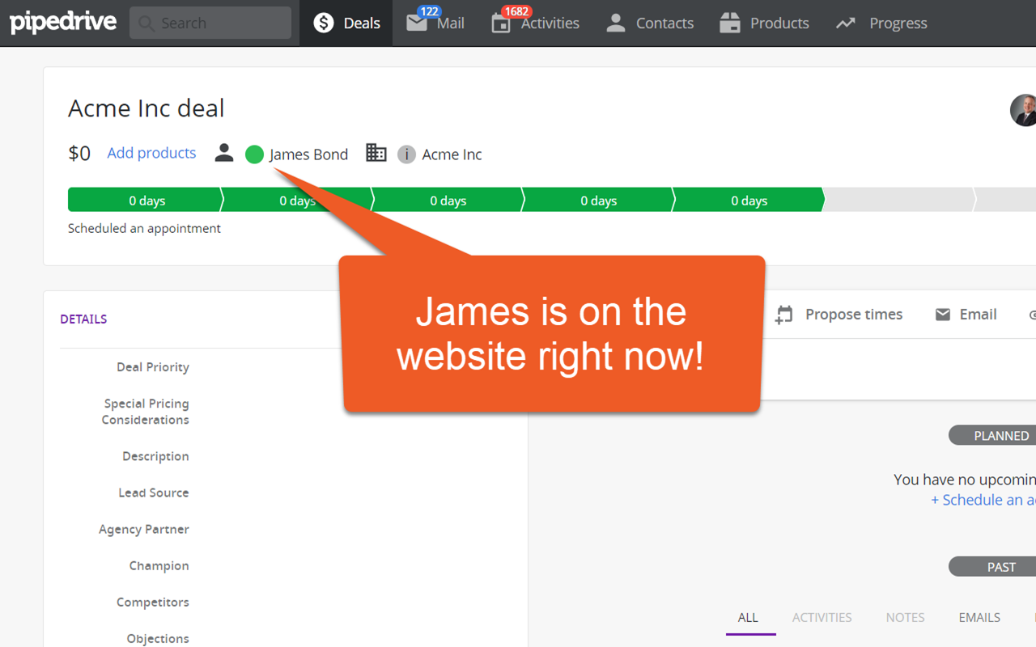Select the first grey unfilled pipeline stage
The image size is (1036, 647).
(899, 200)
